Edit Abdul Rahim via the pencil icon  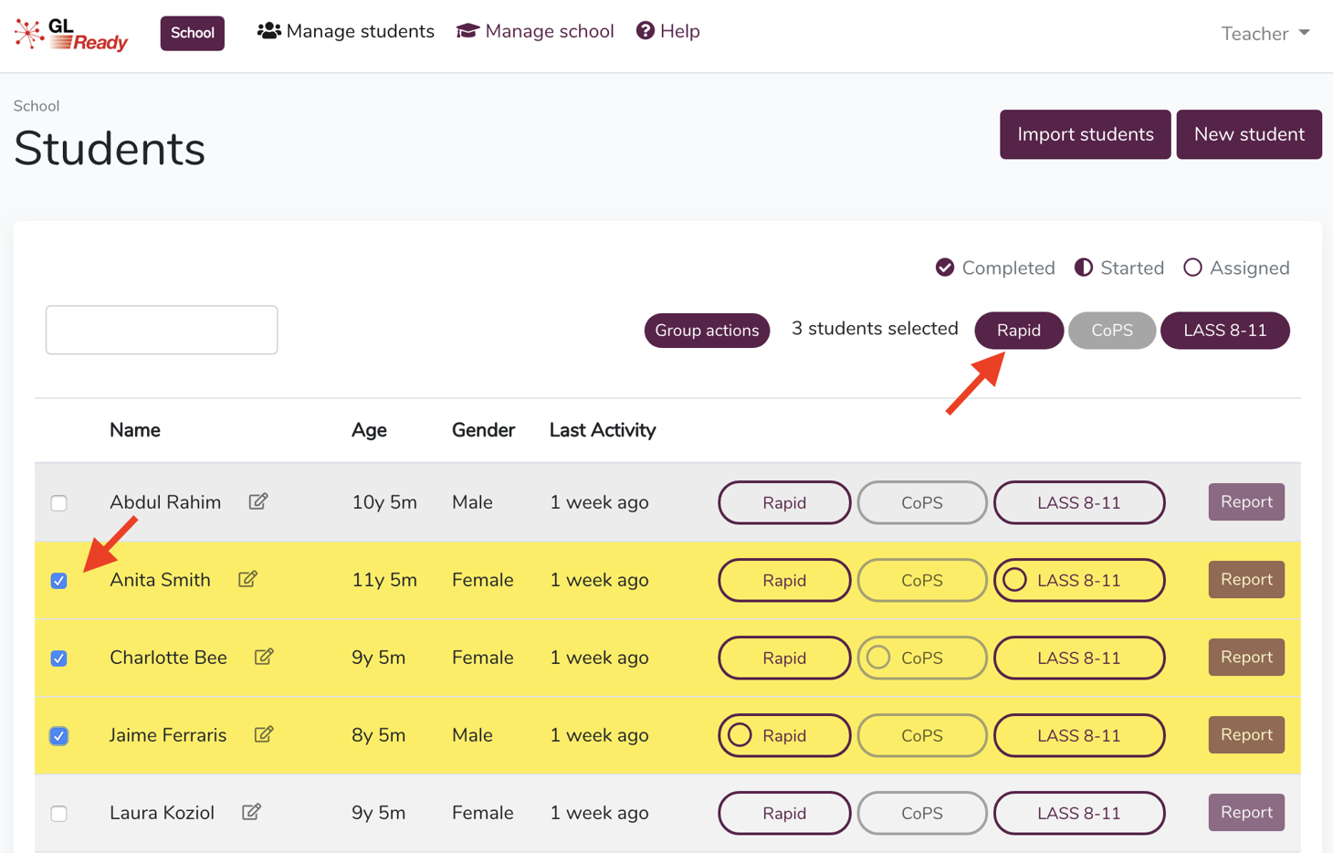coord(258,500)
